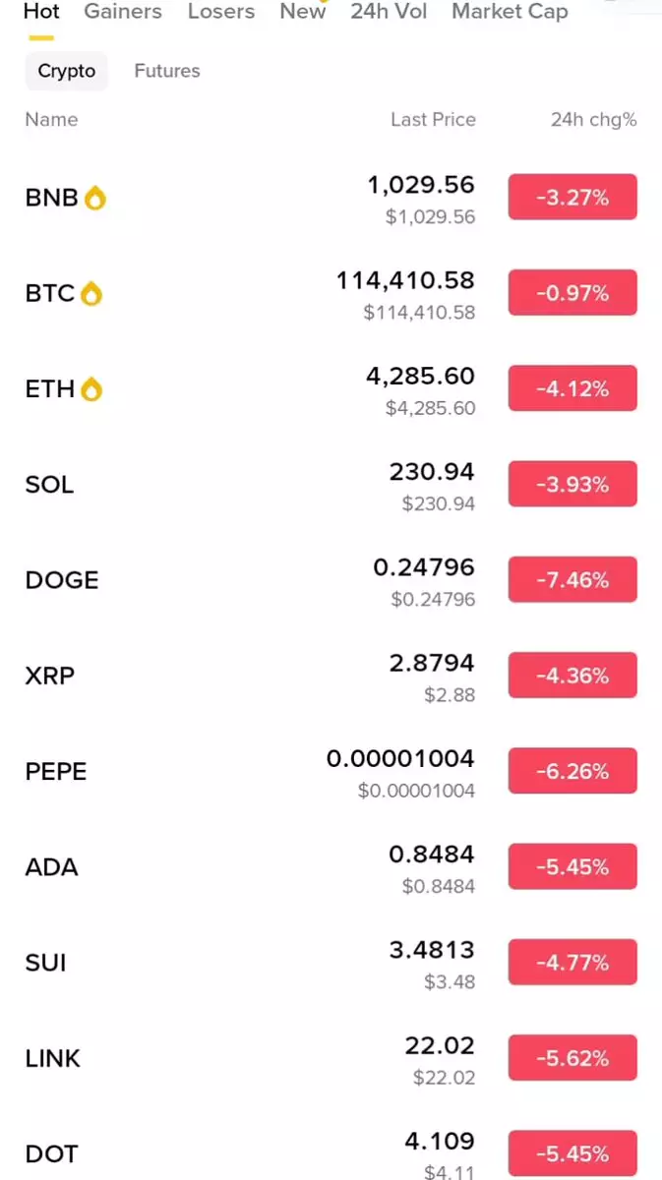Image resolution: width=662 pixels, height=1180 pixels.
Task: Sort by 24h chg% column header
Action: [593, 120]
